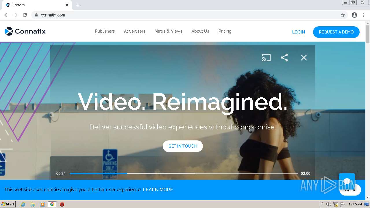Open the Advertisers menu
The image size is (370, 208).
[x=135, y=31]
